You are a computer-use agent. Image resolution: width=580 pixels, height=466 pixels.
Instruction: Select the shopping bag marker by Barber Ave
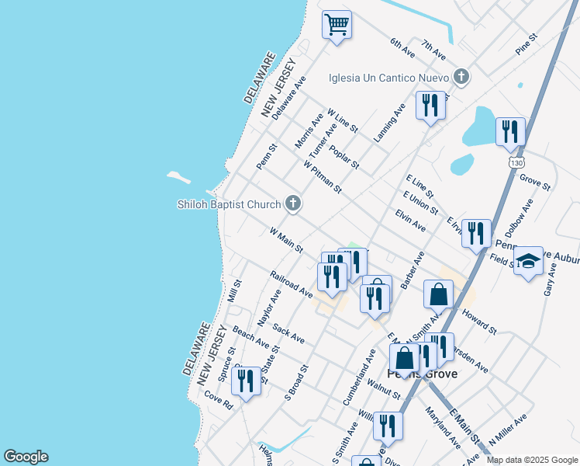click(438, 294)
